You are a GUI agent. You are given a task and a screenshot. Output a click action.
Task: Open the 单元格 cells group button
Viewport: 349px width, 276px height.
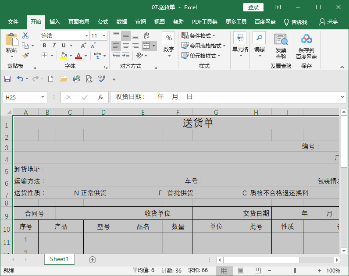(x=240, y=45)
